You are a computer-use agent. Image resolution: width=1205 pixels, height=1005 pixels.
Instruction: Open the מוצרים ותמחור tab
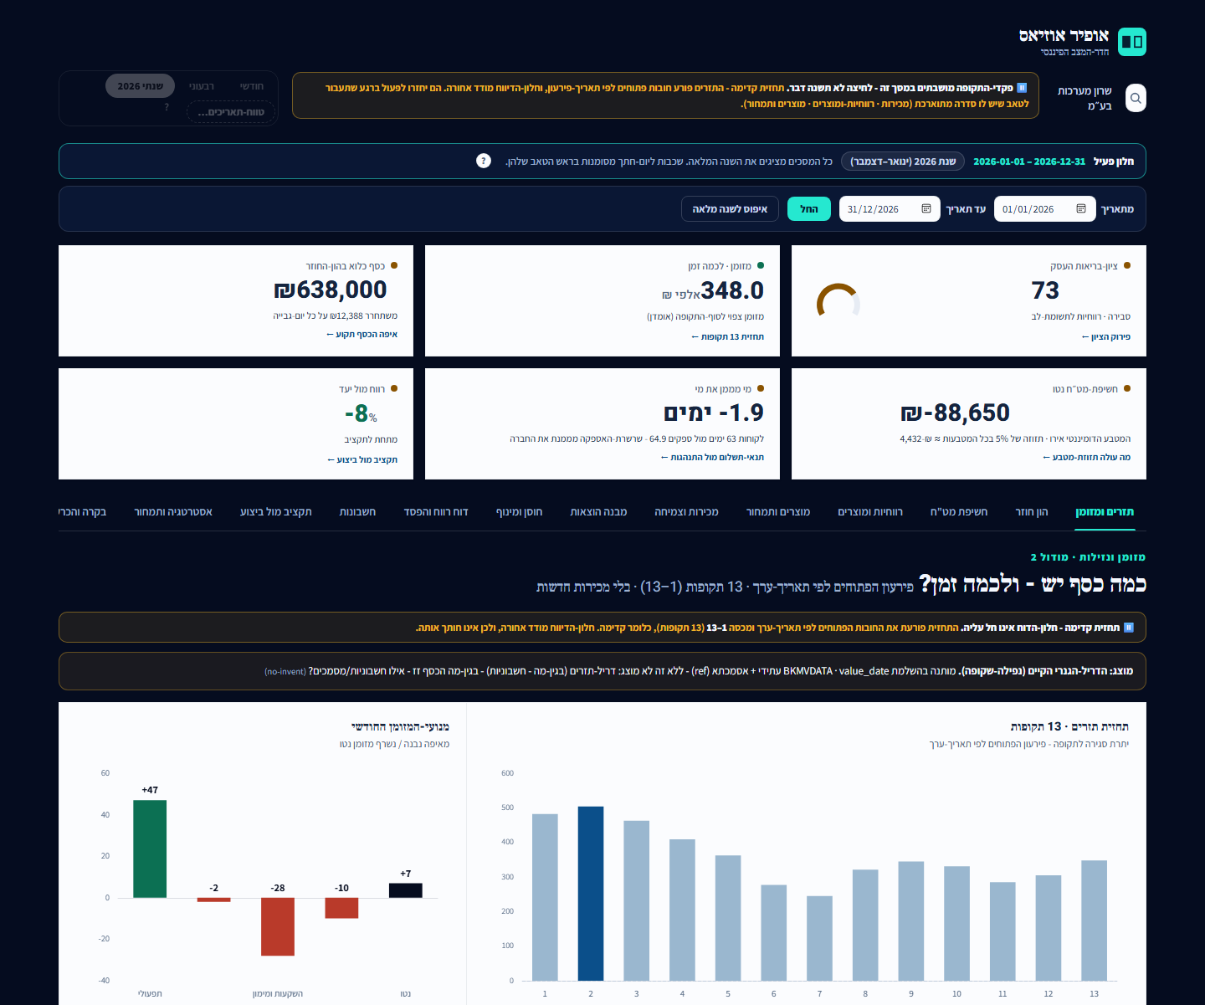point(778,511)
